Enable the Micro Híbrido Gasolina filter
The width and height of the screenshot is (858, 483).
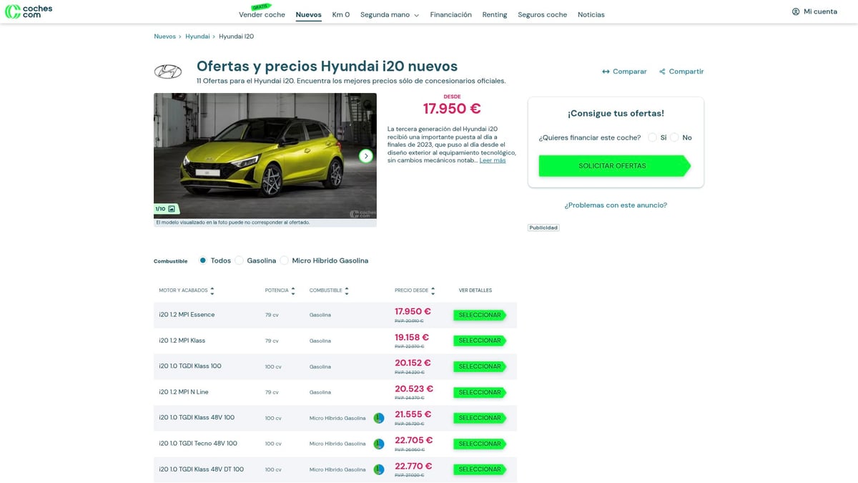tap(285, 260)
